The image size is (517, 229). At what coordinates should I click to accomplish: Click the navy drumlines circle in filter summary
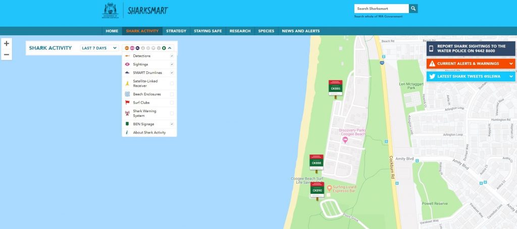pyautogui.click(x=137, y=48)
